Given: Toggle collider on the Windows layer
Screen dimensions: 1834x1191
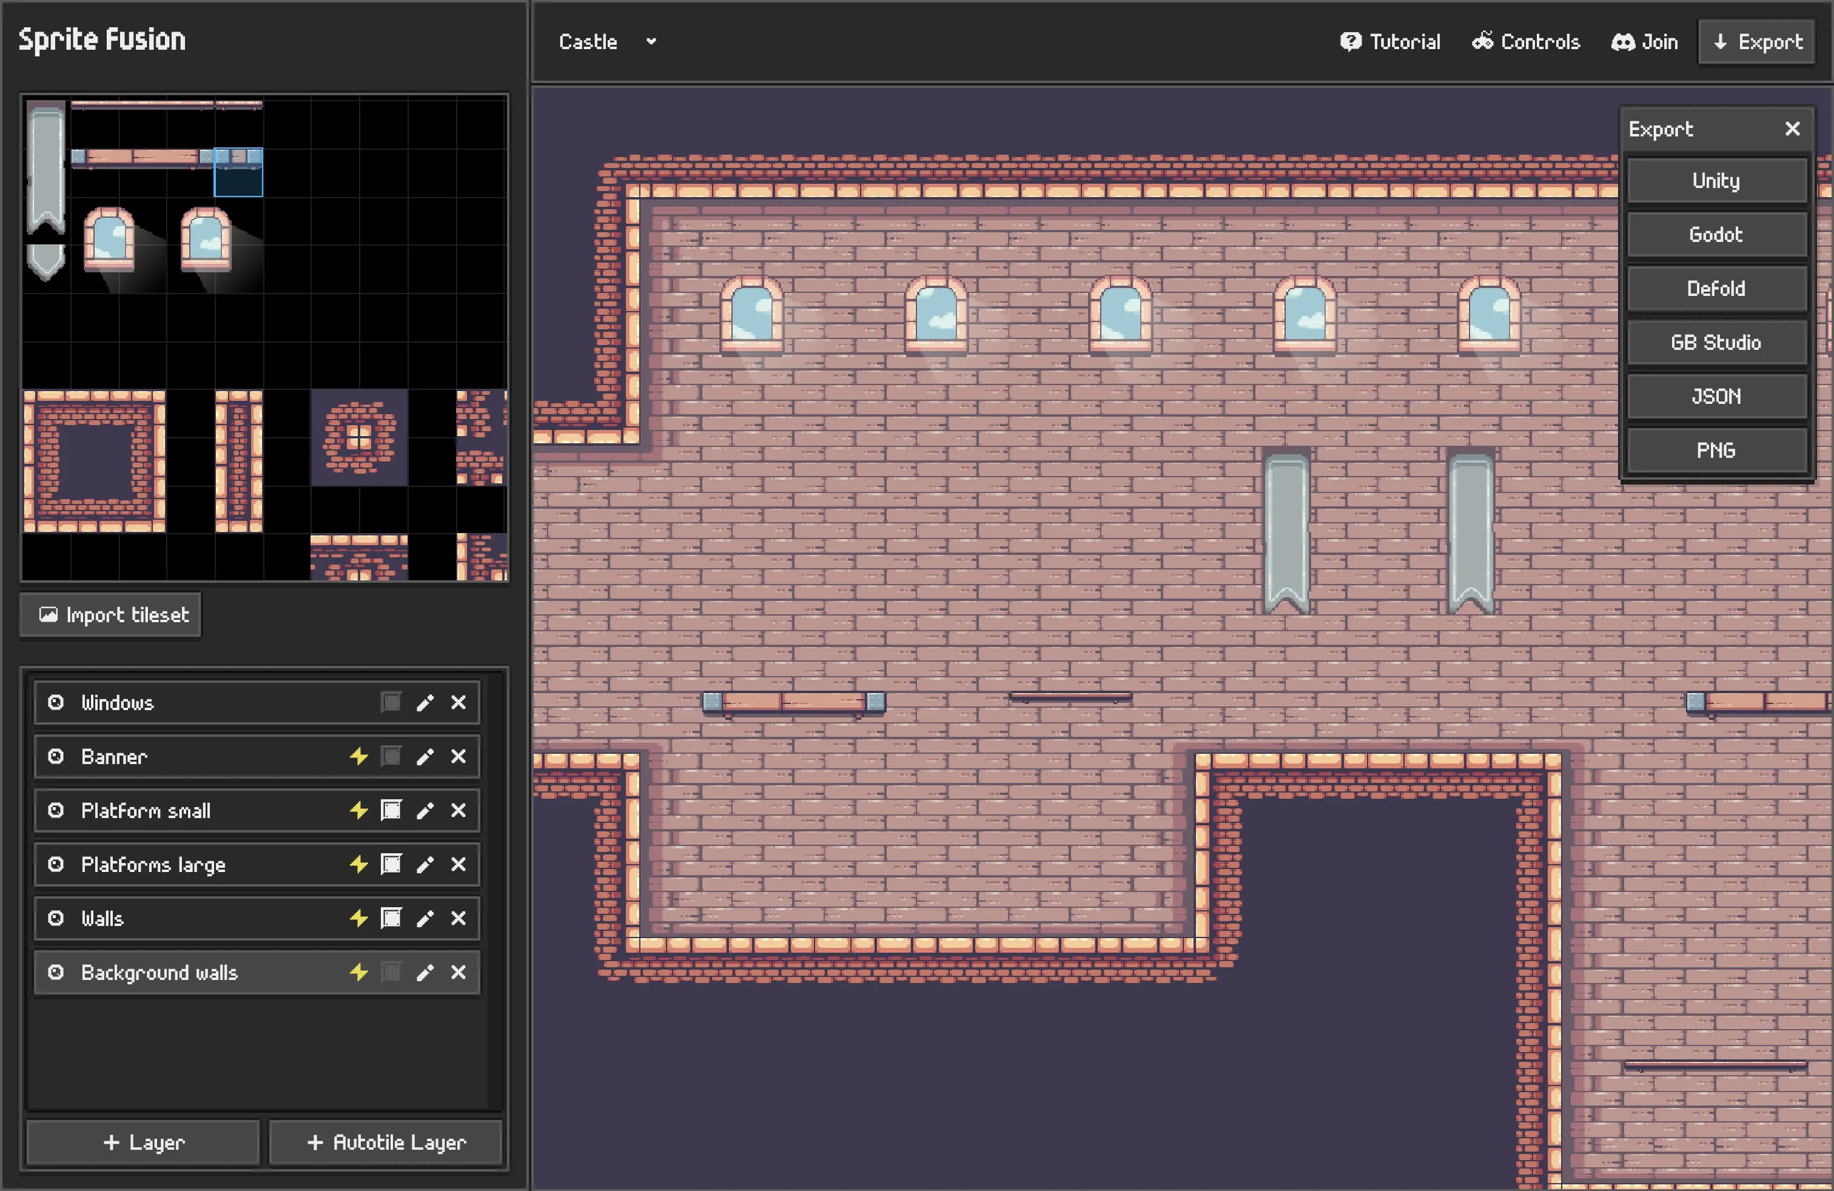Looking at the screenshot, I should pyautogui.click(x=391, y=702).
